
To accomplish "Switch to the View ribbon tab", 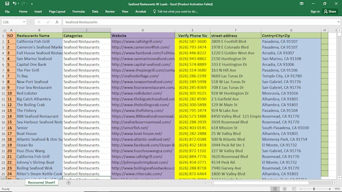I will coord(125,12).
